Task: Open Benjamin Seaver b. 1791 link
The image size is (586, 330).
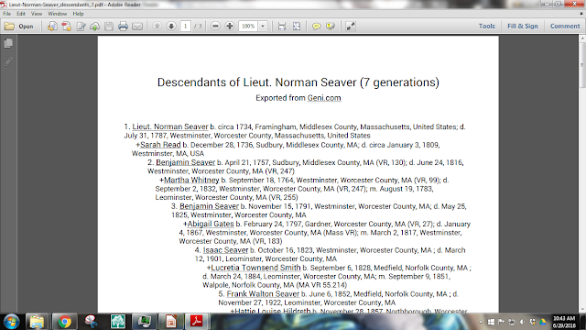Action: point(209,206)
